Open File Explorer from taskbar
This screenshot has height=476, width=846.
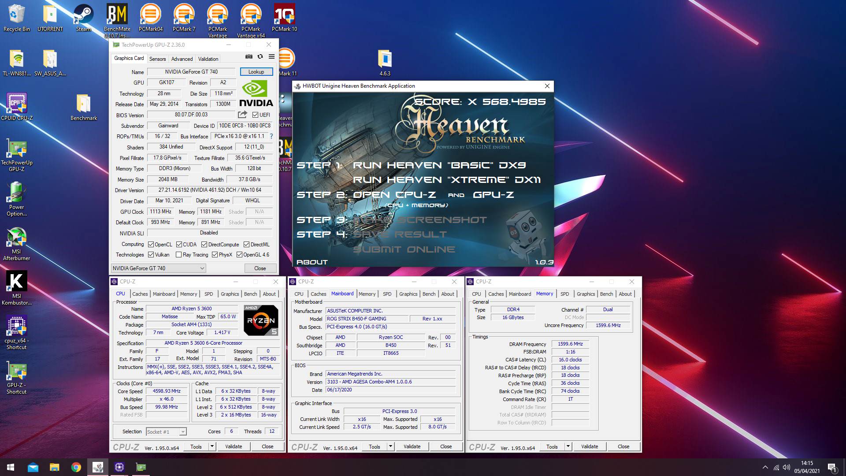(54, 467)
